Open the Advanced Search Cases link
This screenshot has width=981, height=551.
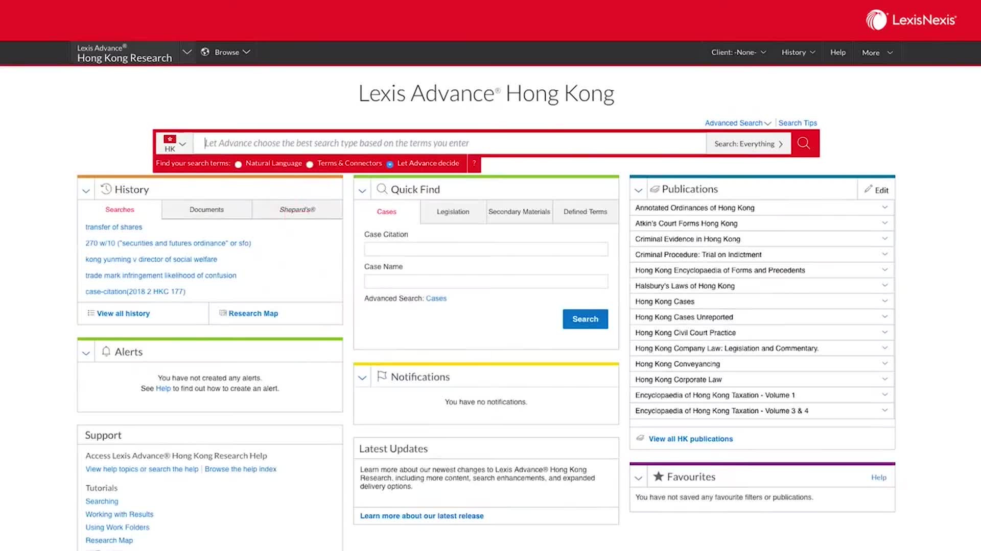pyautogui.click(x=436, y=298)
